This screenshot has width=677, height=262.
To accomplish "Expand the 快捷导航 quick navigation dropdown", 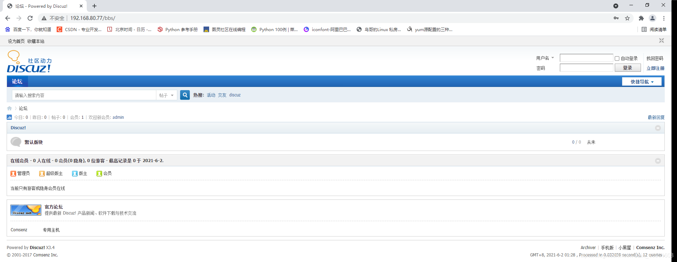I will [x=642, y=81].
